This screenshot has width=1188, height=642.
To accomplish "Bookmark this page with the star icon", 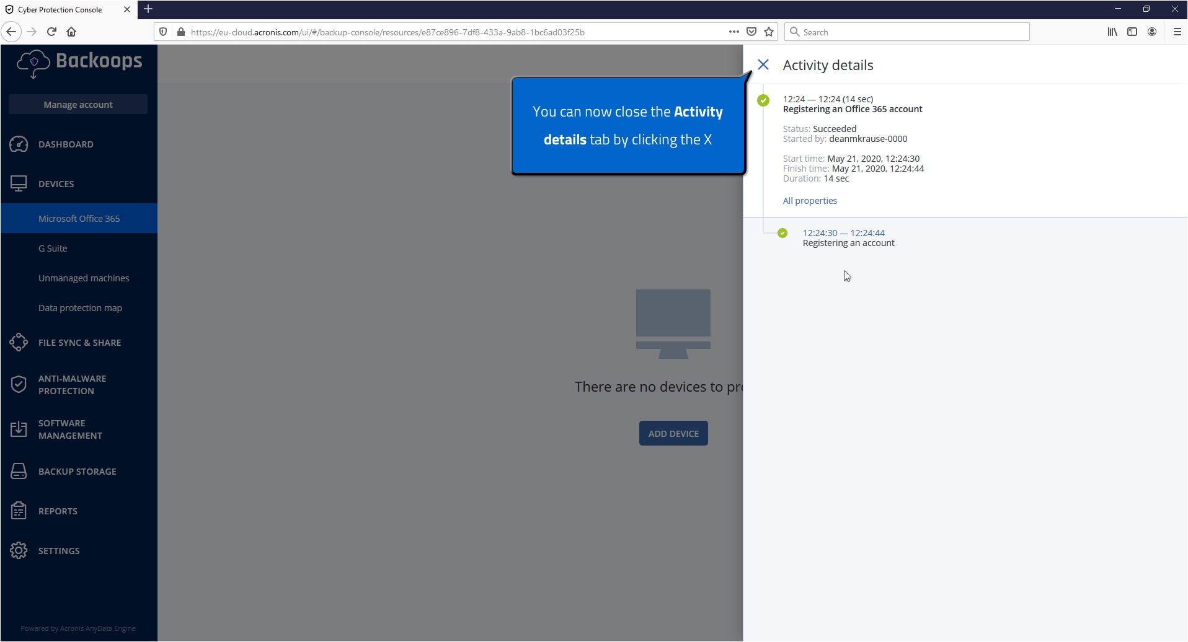I will (x=769, y=32).
